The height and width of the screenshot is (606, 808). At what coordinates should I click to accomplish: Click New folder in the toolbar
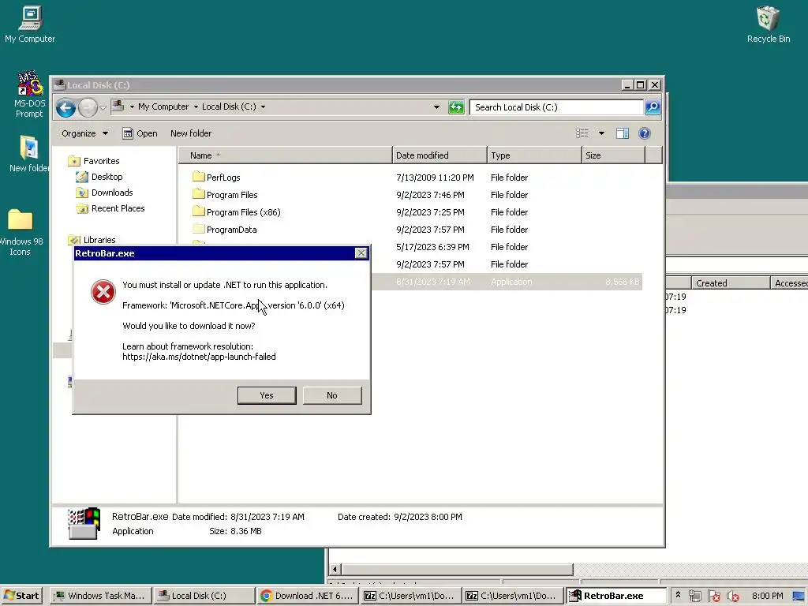pos(191,133)
